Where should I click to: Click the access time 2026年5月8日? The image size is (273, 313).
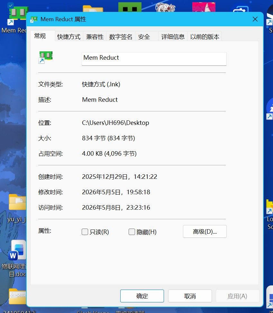click(116, 207)
